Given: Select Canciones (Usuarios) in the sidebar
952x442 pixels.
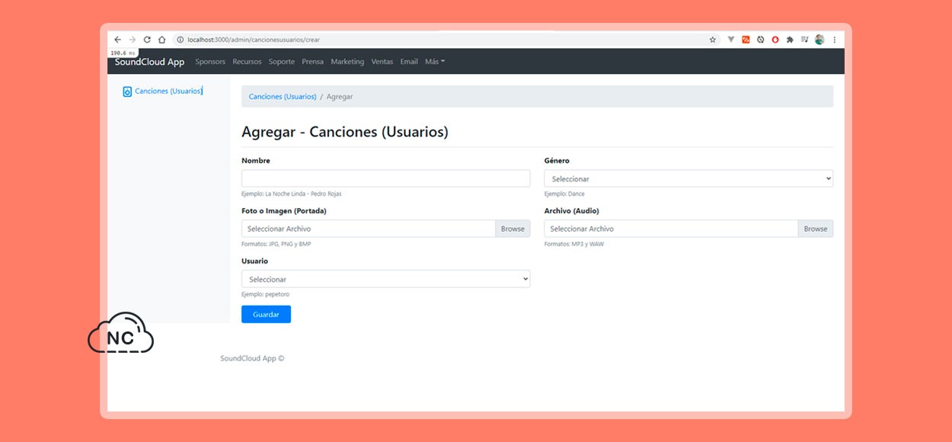Looking at the screenshot, I should [168, 91].
